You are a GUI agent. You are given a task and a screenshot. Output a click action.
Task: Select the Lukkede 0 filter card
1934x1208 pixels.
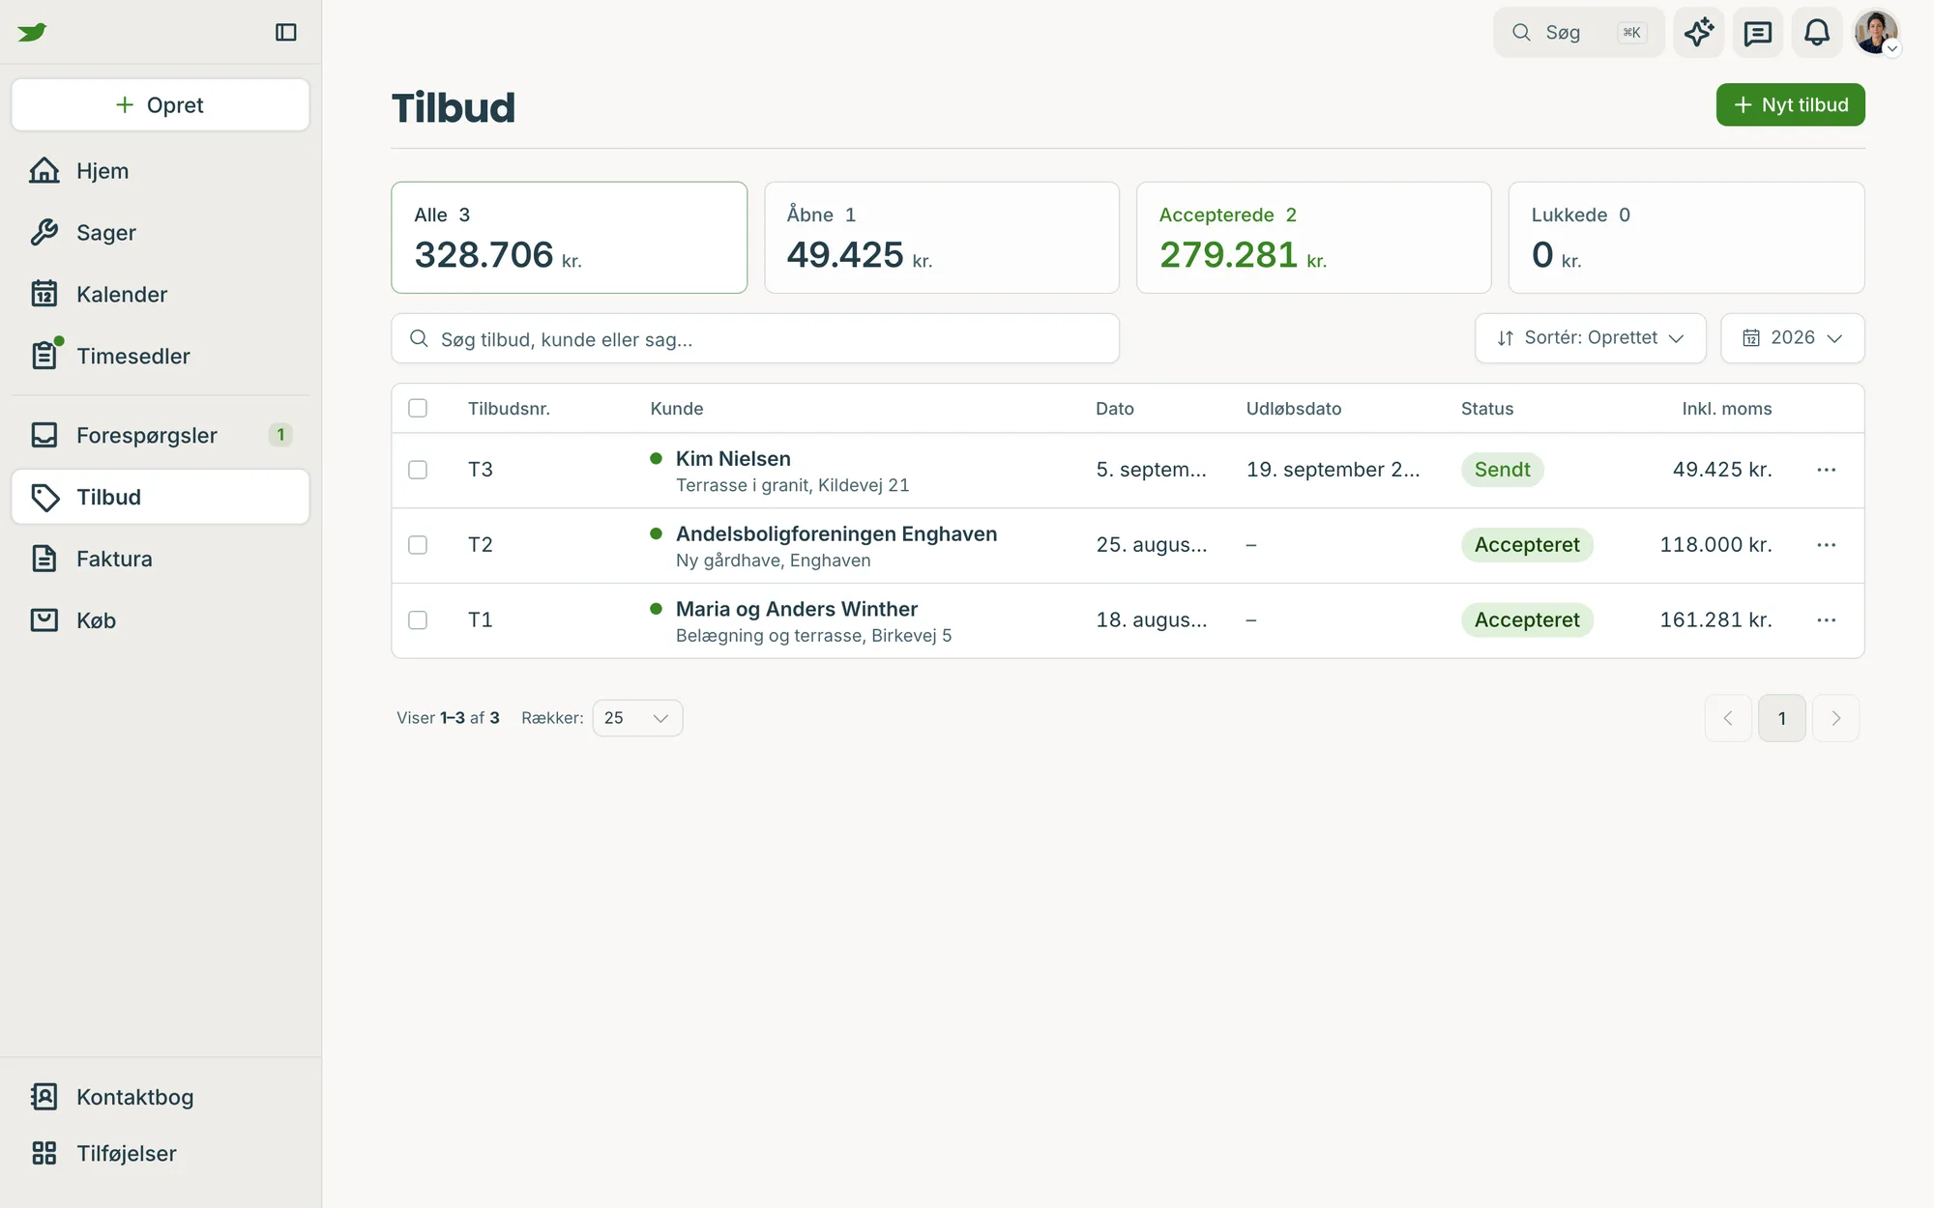[x=1686, y=238]
